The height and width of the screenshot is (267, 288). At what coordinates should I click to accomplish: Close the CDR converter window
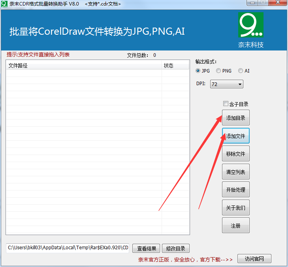pos(278,2)
